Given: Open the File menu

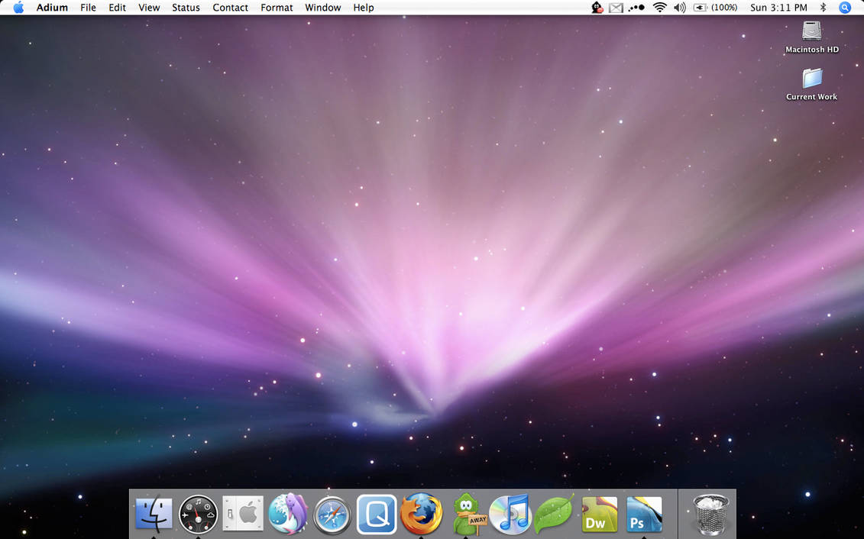Looking at the screenshot, I should [x=88, y=8].
